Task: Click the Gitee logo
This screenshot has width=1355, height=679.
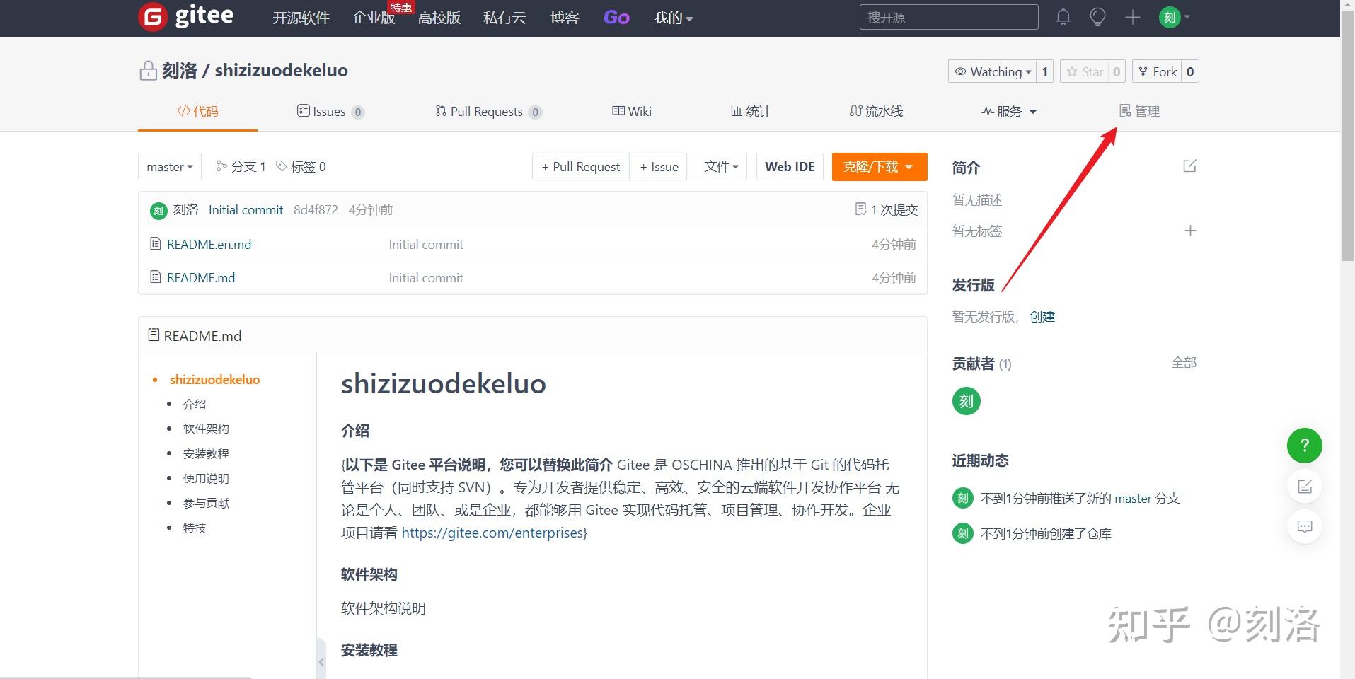Action: point(186,16)
